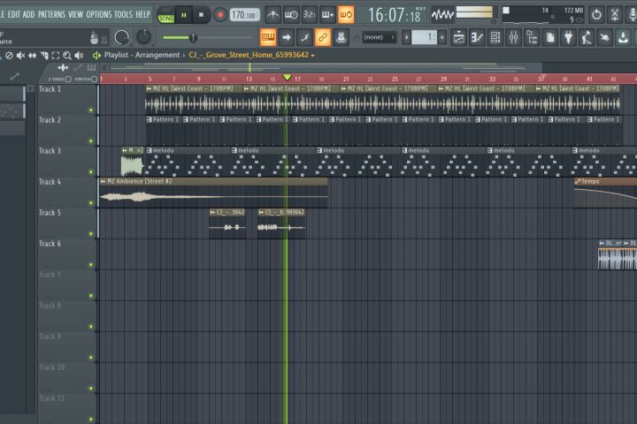This screenshot has height=424, width=637.
Task: Toggle the 3-2-1 countdown before recording
Action: (309, 15)
